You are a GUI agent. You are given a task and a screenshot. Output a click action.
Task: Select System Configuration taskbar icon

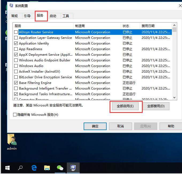tap(73, 168)
